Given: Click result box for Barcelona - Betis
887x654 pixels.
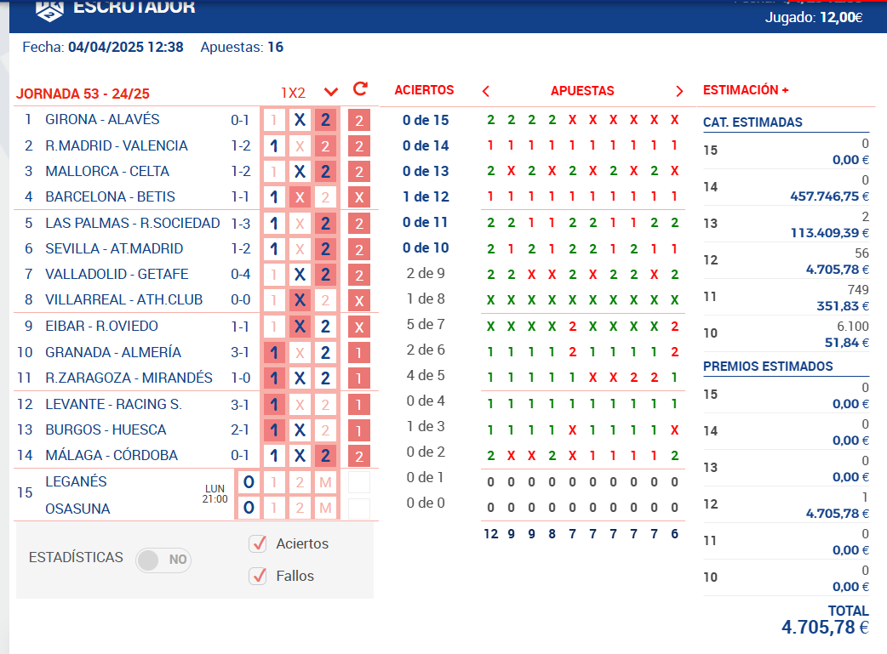Looking at the screenshot, I should (x=359, y=197).
